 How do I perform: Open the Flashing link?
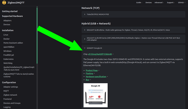(x=89, y=74)
